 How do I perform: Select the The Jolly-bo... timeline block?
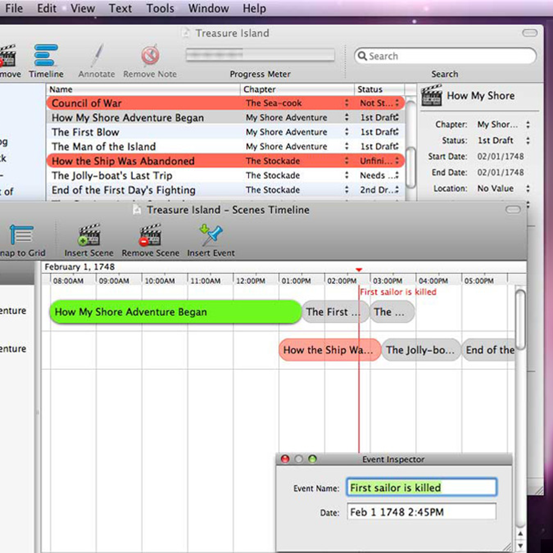point(421,350)
